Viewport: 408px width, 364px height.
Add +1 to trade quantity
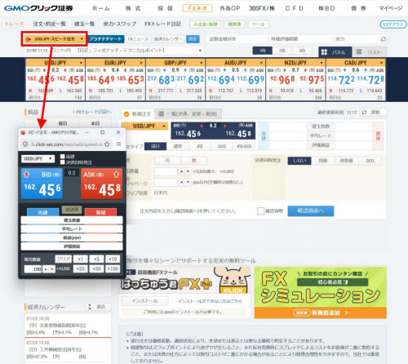pyautogui.click(x=80, y=259)
